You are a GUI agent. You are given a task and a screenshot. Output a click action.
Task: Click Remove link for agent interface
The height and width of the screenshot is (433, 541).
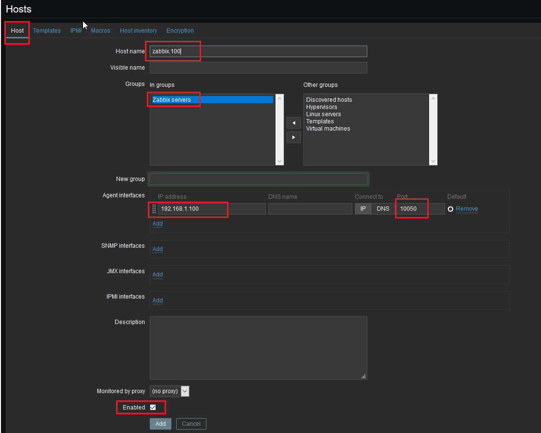coord(467,209)
